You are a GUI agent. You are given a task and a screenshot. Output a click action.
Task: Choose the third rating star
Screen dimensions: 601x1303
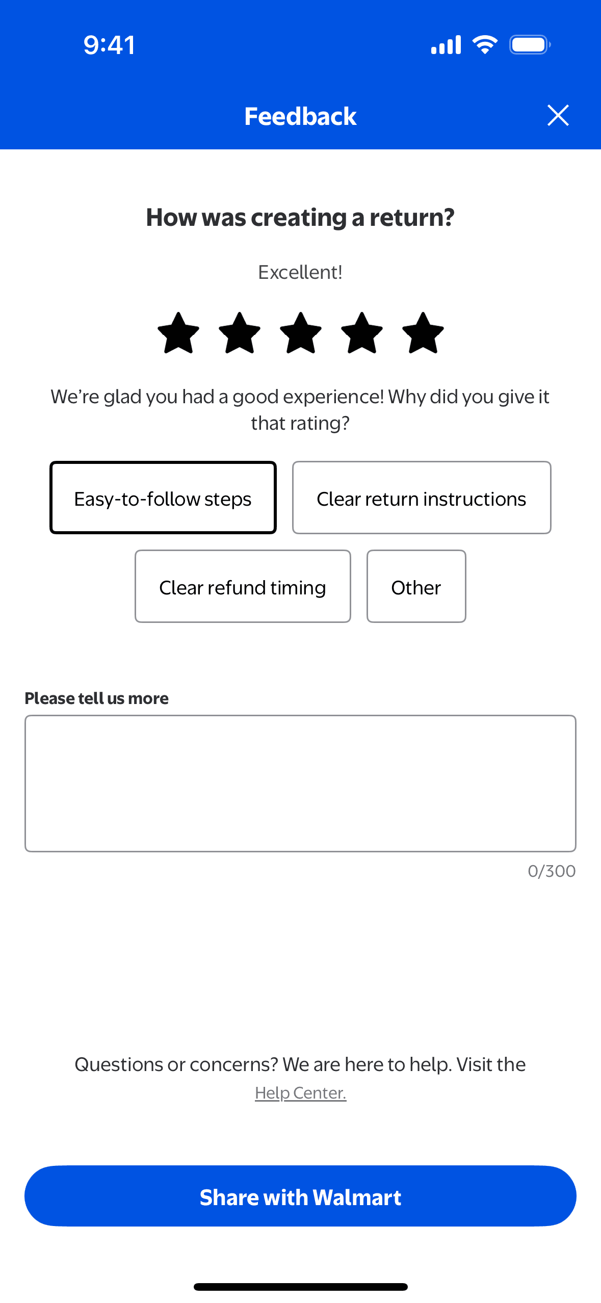(x=301, y=333)
